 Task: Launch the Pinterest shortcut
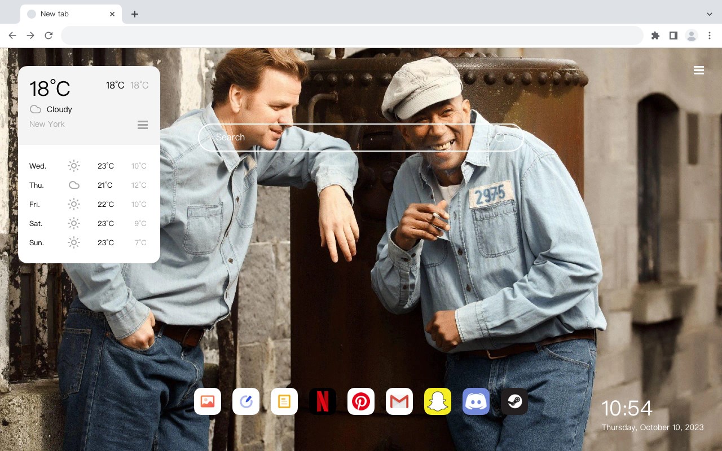pos(361,401)
